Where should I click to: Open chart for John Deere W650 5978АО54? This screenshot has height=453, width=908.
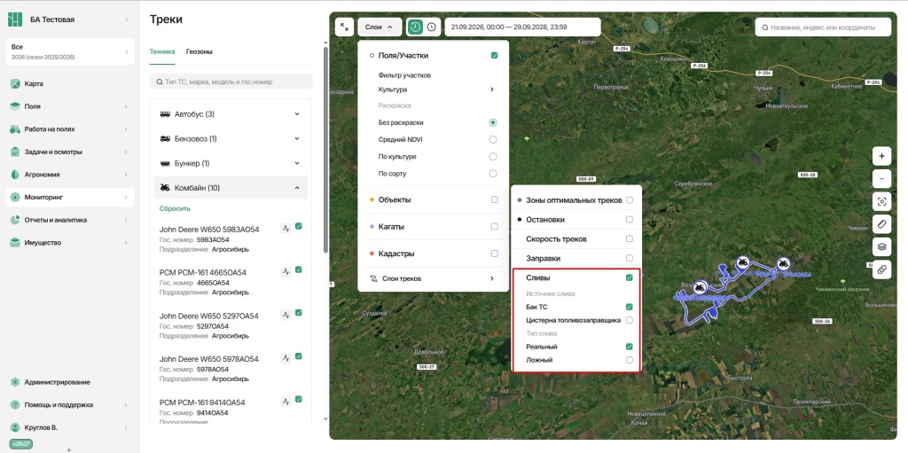pyautogui.click(x=286, y=357)
